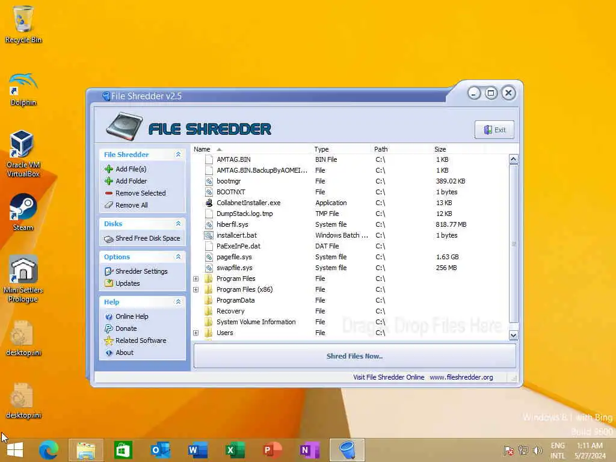Image resolution: width=616 pixels, height=462 pixels.
Task: Select swapfile.sys in the list
Action: point(350,268)
